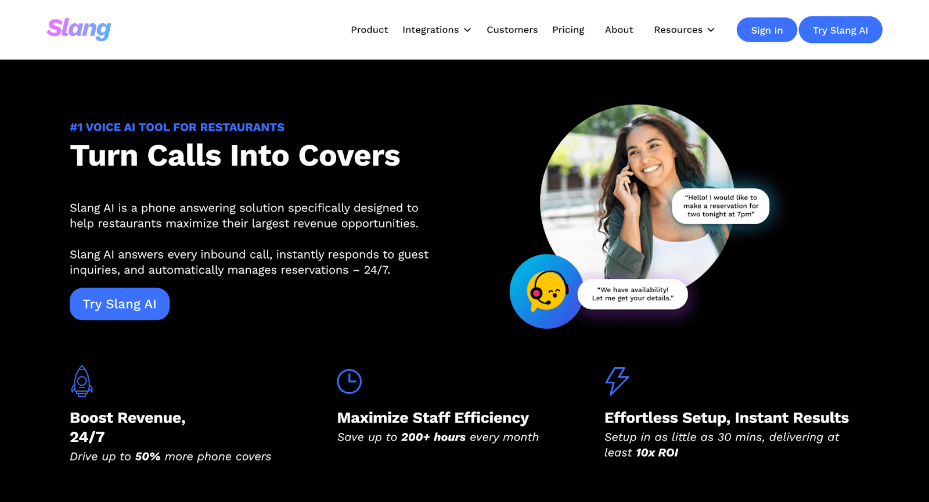Click the Slang logo in header
This screenshot has width=929, height=502.
79,28
